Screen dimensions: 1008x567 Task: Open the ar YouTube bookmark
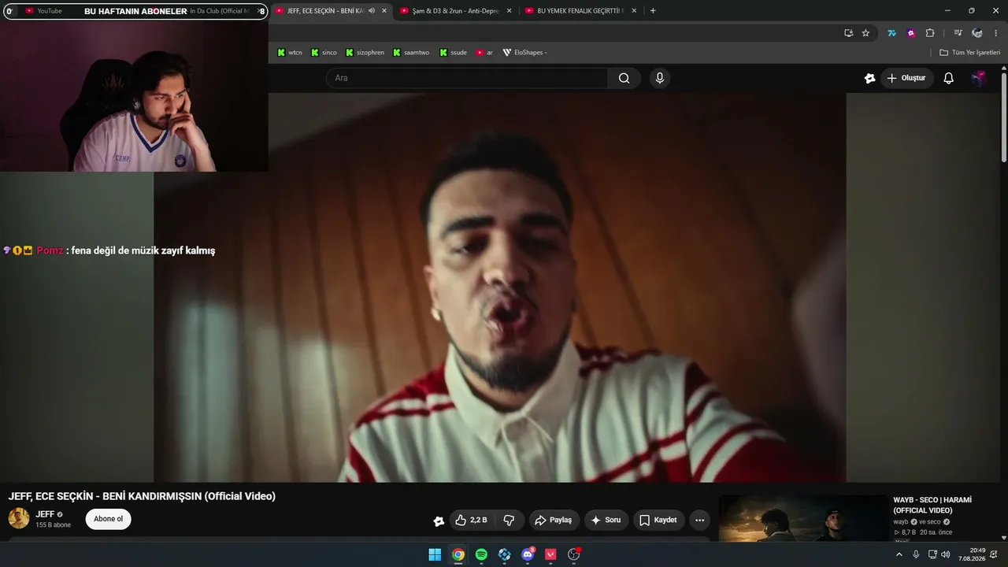[x=484, y=53]
